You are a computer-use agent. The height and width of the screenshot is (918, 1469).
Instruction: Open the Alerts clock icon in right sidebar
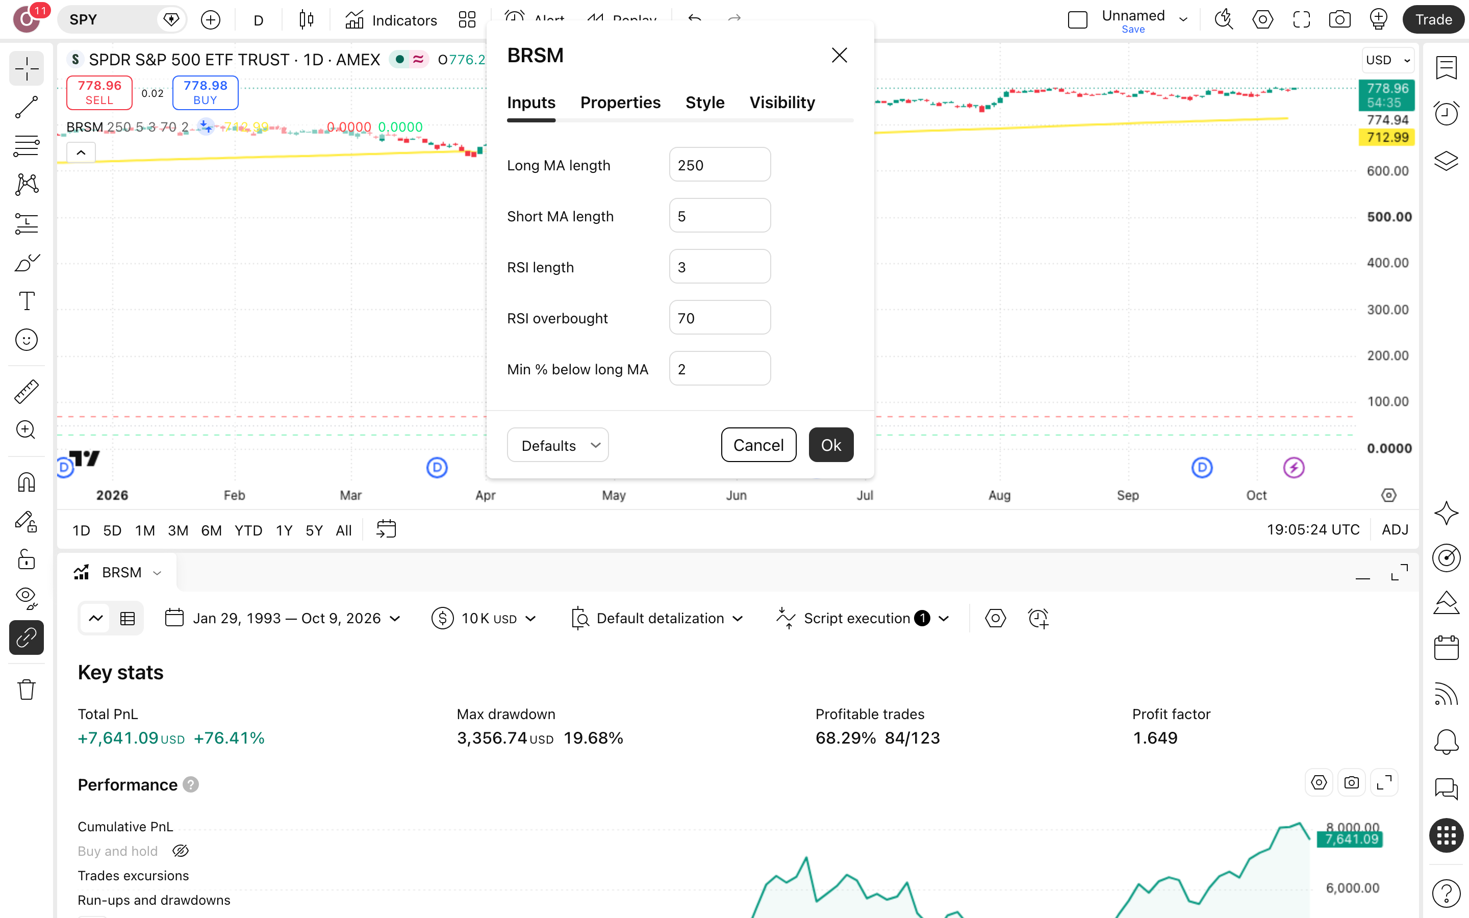[1446, 114]
